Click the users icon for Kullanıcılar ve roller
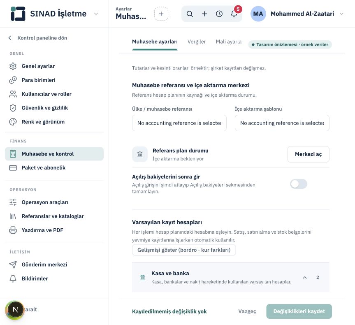355x325 pixels. (13, 94)
